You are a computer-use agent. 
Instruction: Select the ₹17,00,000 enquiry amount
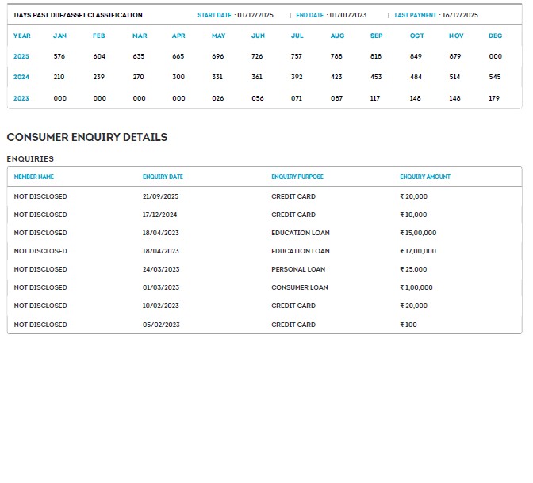418,251
